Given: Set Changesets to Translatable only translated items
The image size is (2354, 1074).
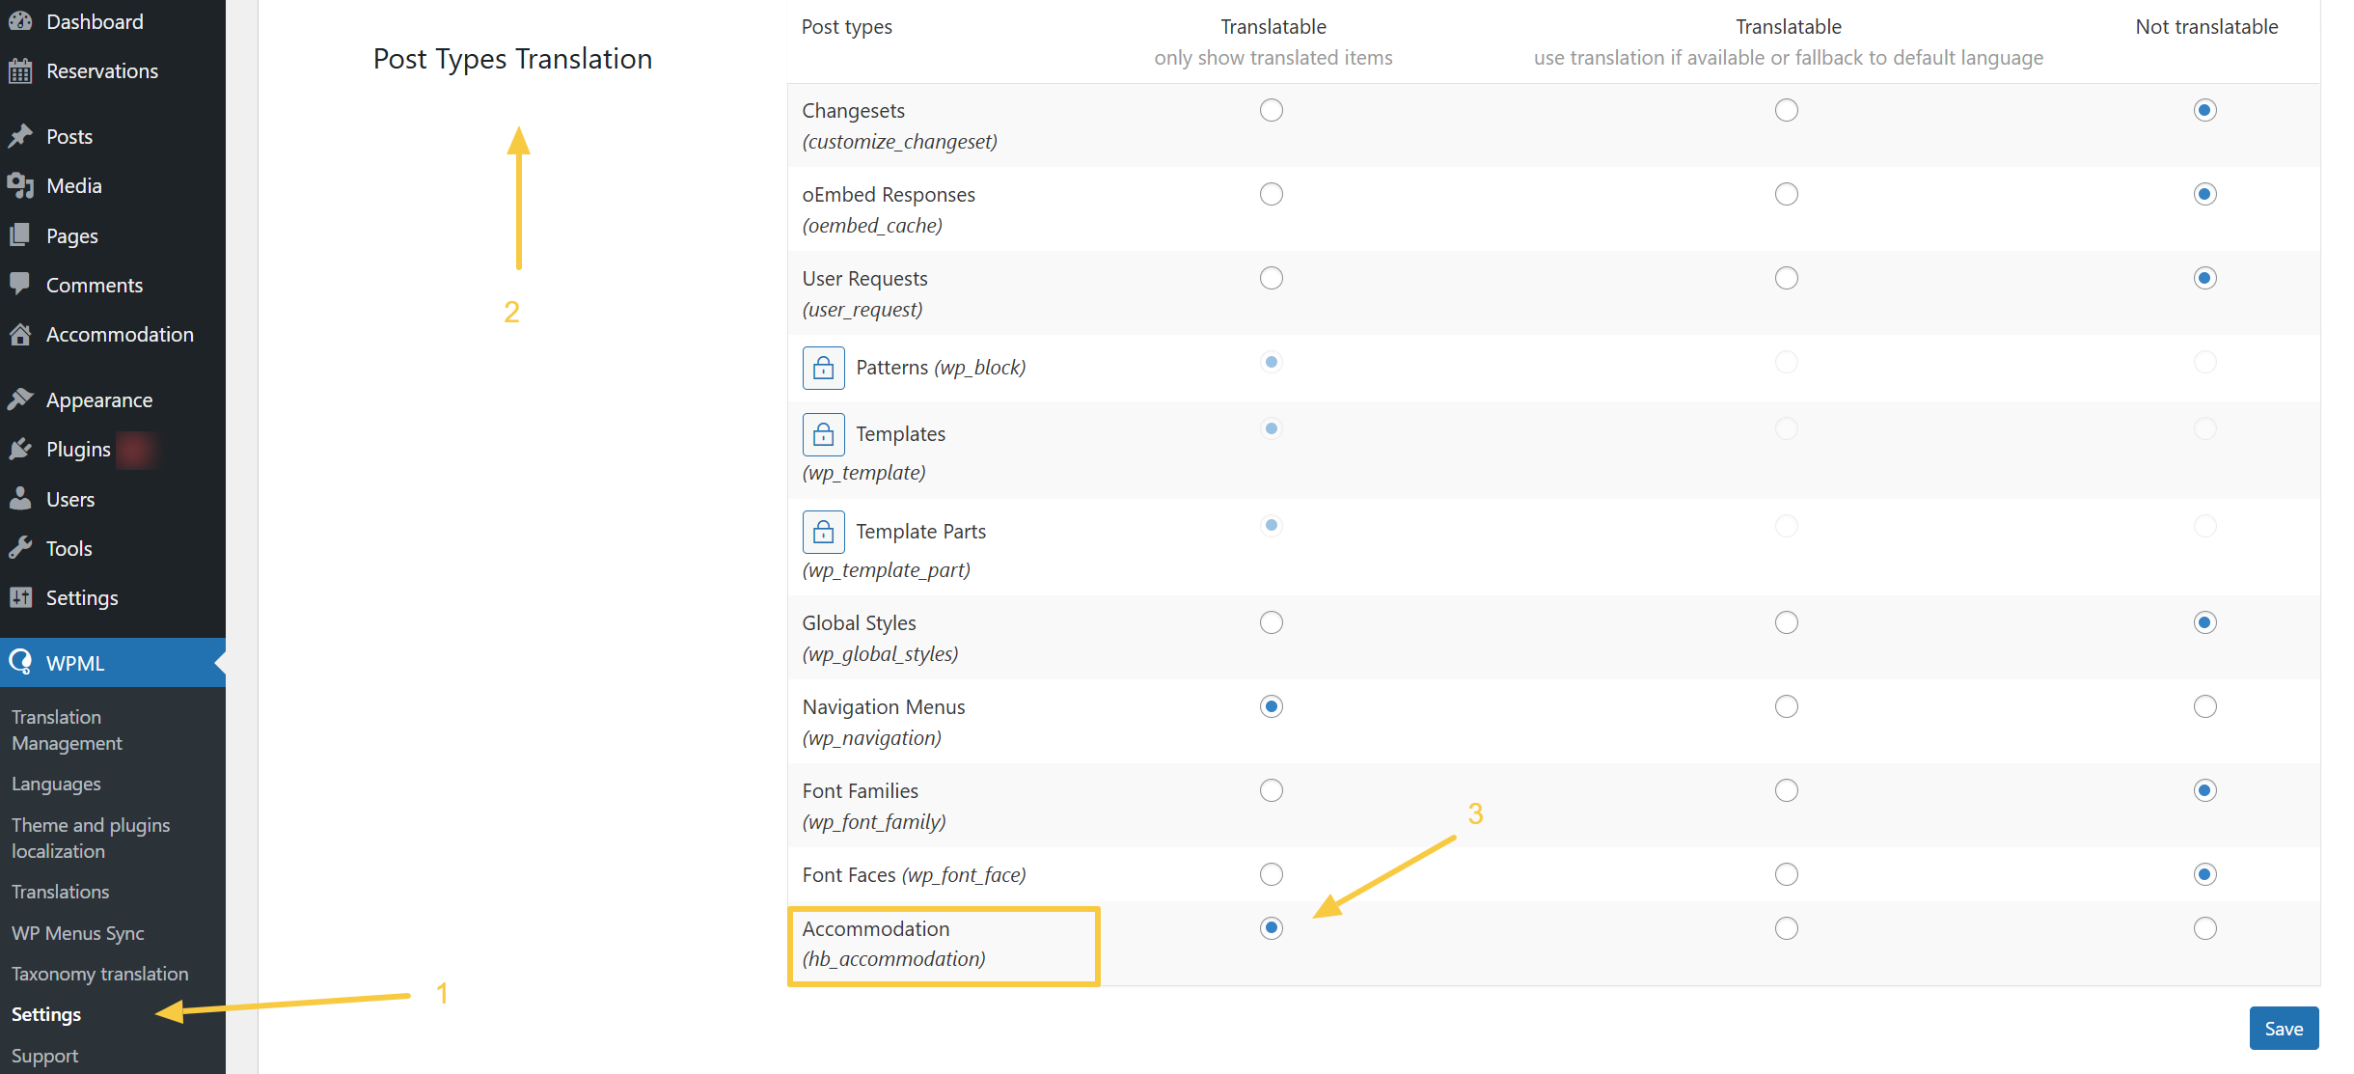Looking at the screenshot, I should coord(1272,110).
